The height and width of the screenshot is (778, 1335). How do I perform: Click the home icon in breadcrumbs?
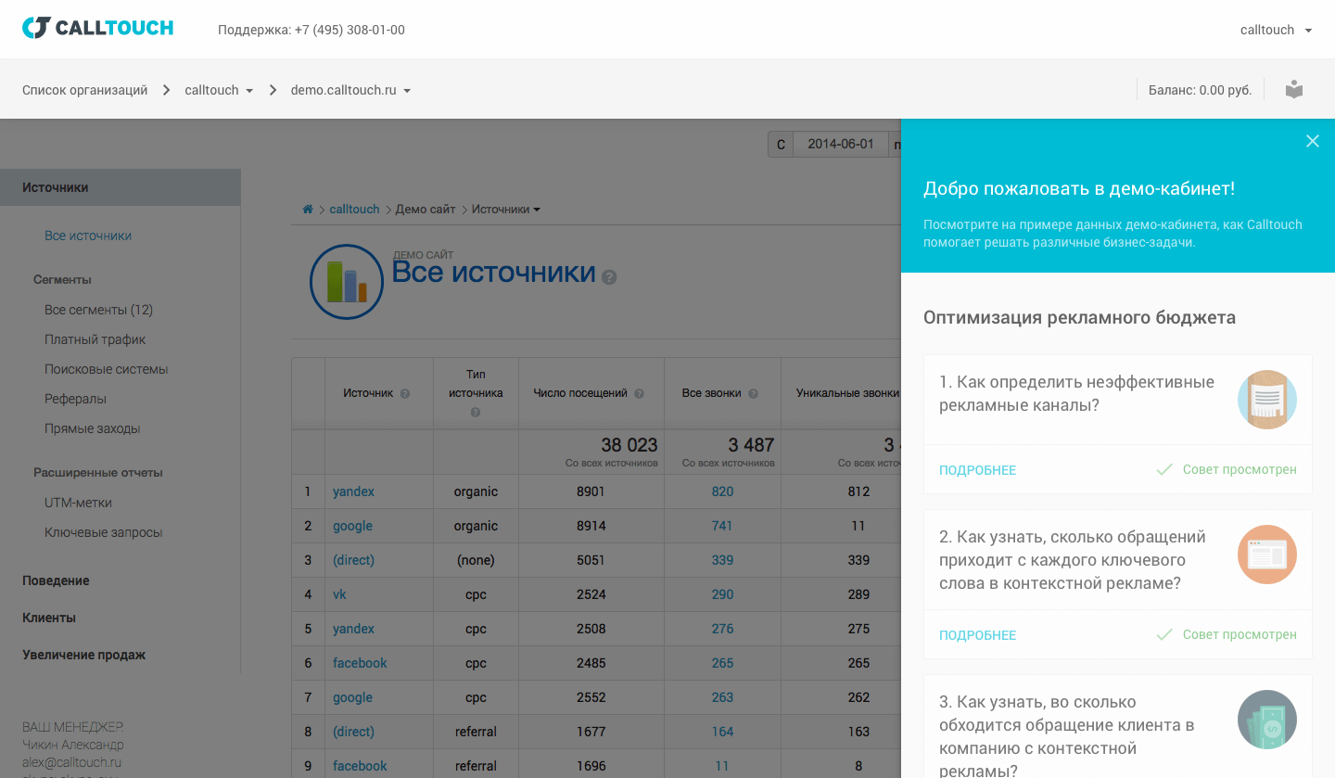tap(308, 210)
